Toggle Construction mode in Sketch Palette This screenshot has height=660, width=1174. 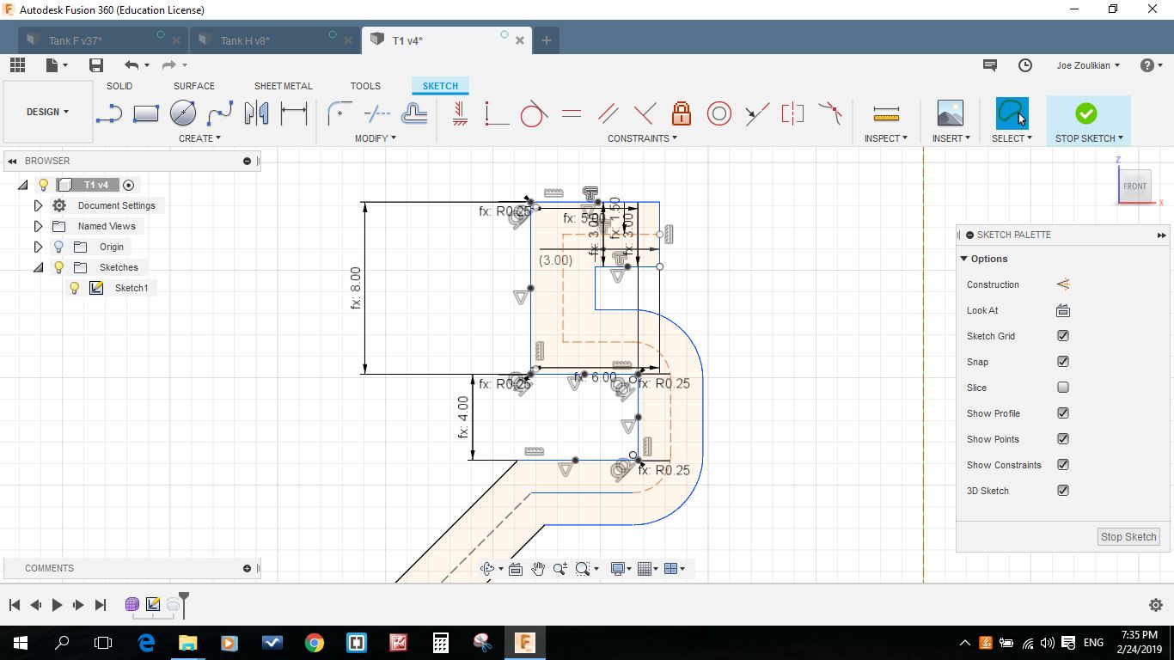point(1063,284)
